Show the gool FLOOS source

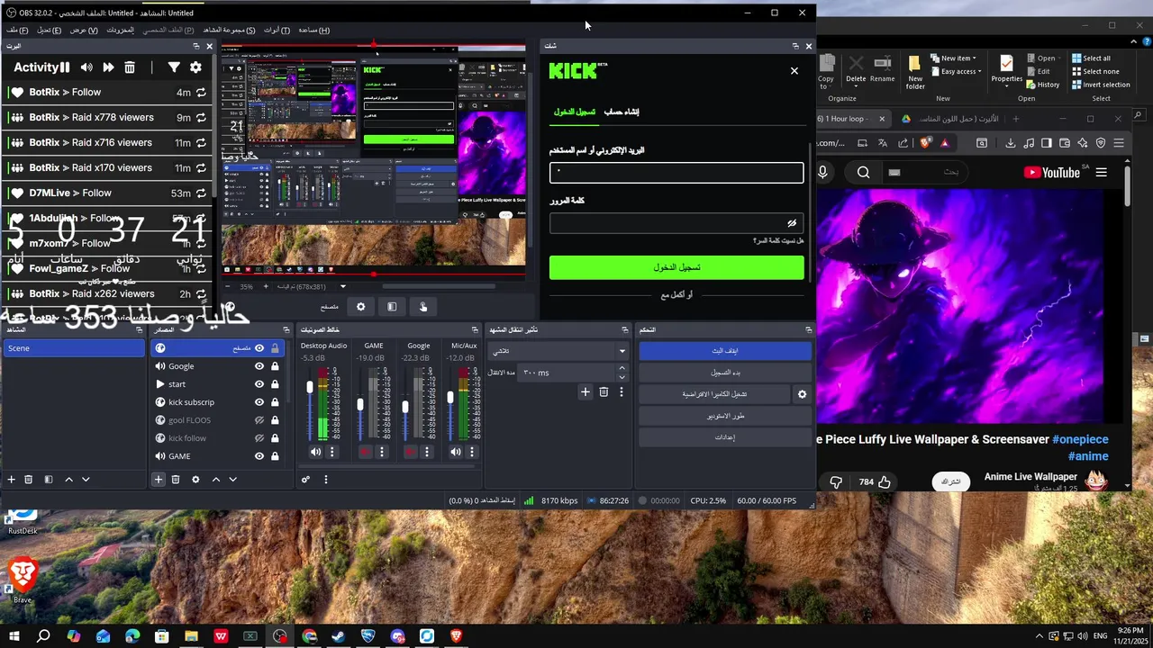pyautogui.click(x=259, y=420)
